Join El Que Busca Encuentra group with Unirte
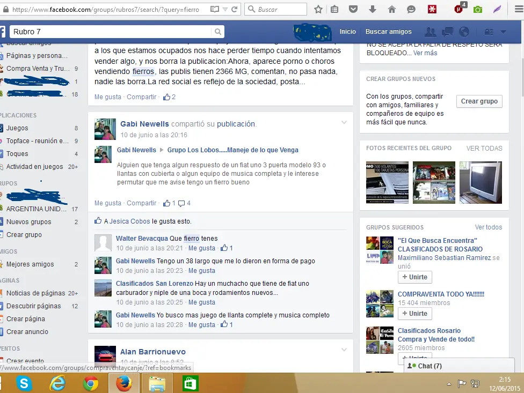This screenshot has height=393, width=524. click(x=414, y=277)
